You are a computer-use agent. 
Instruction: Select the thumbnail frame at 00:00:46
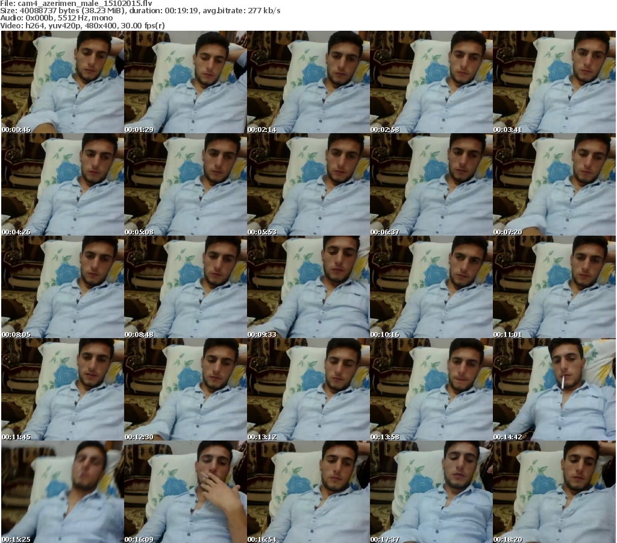click(63, 82)
